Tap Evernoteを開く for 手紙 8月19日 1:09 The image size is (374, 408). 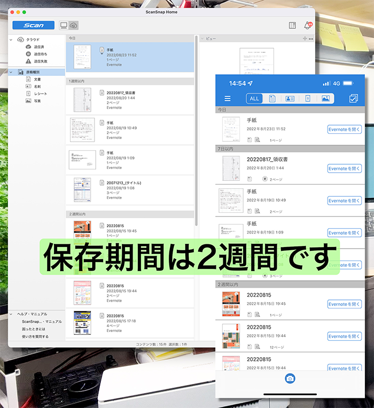pyautogui.click(x=345, y=233)
